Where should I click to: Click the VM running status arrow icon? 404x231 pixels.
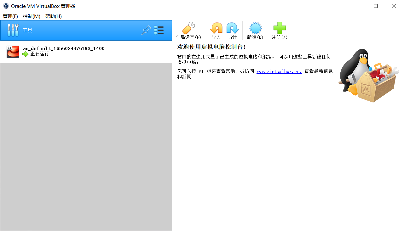[x=25, y=54]
